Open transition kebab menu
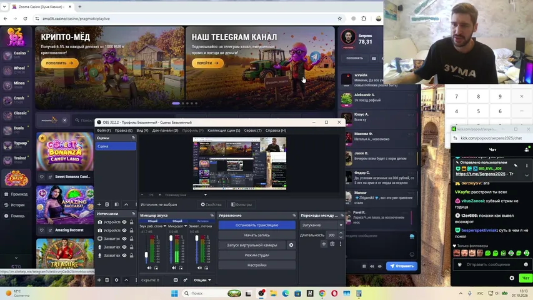 pyautogui.click(x=341, y=244)
